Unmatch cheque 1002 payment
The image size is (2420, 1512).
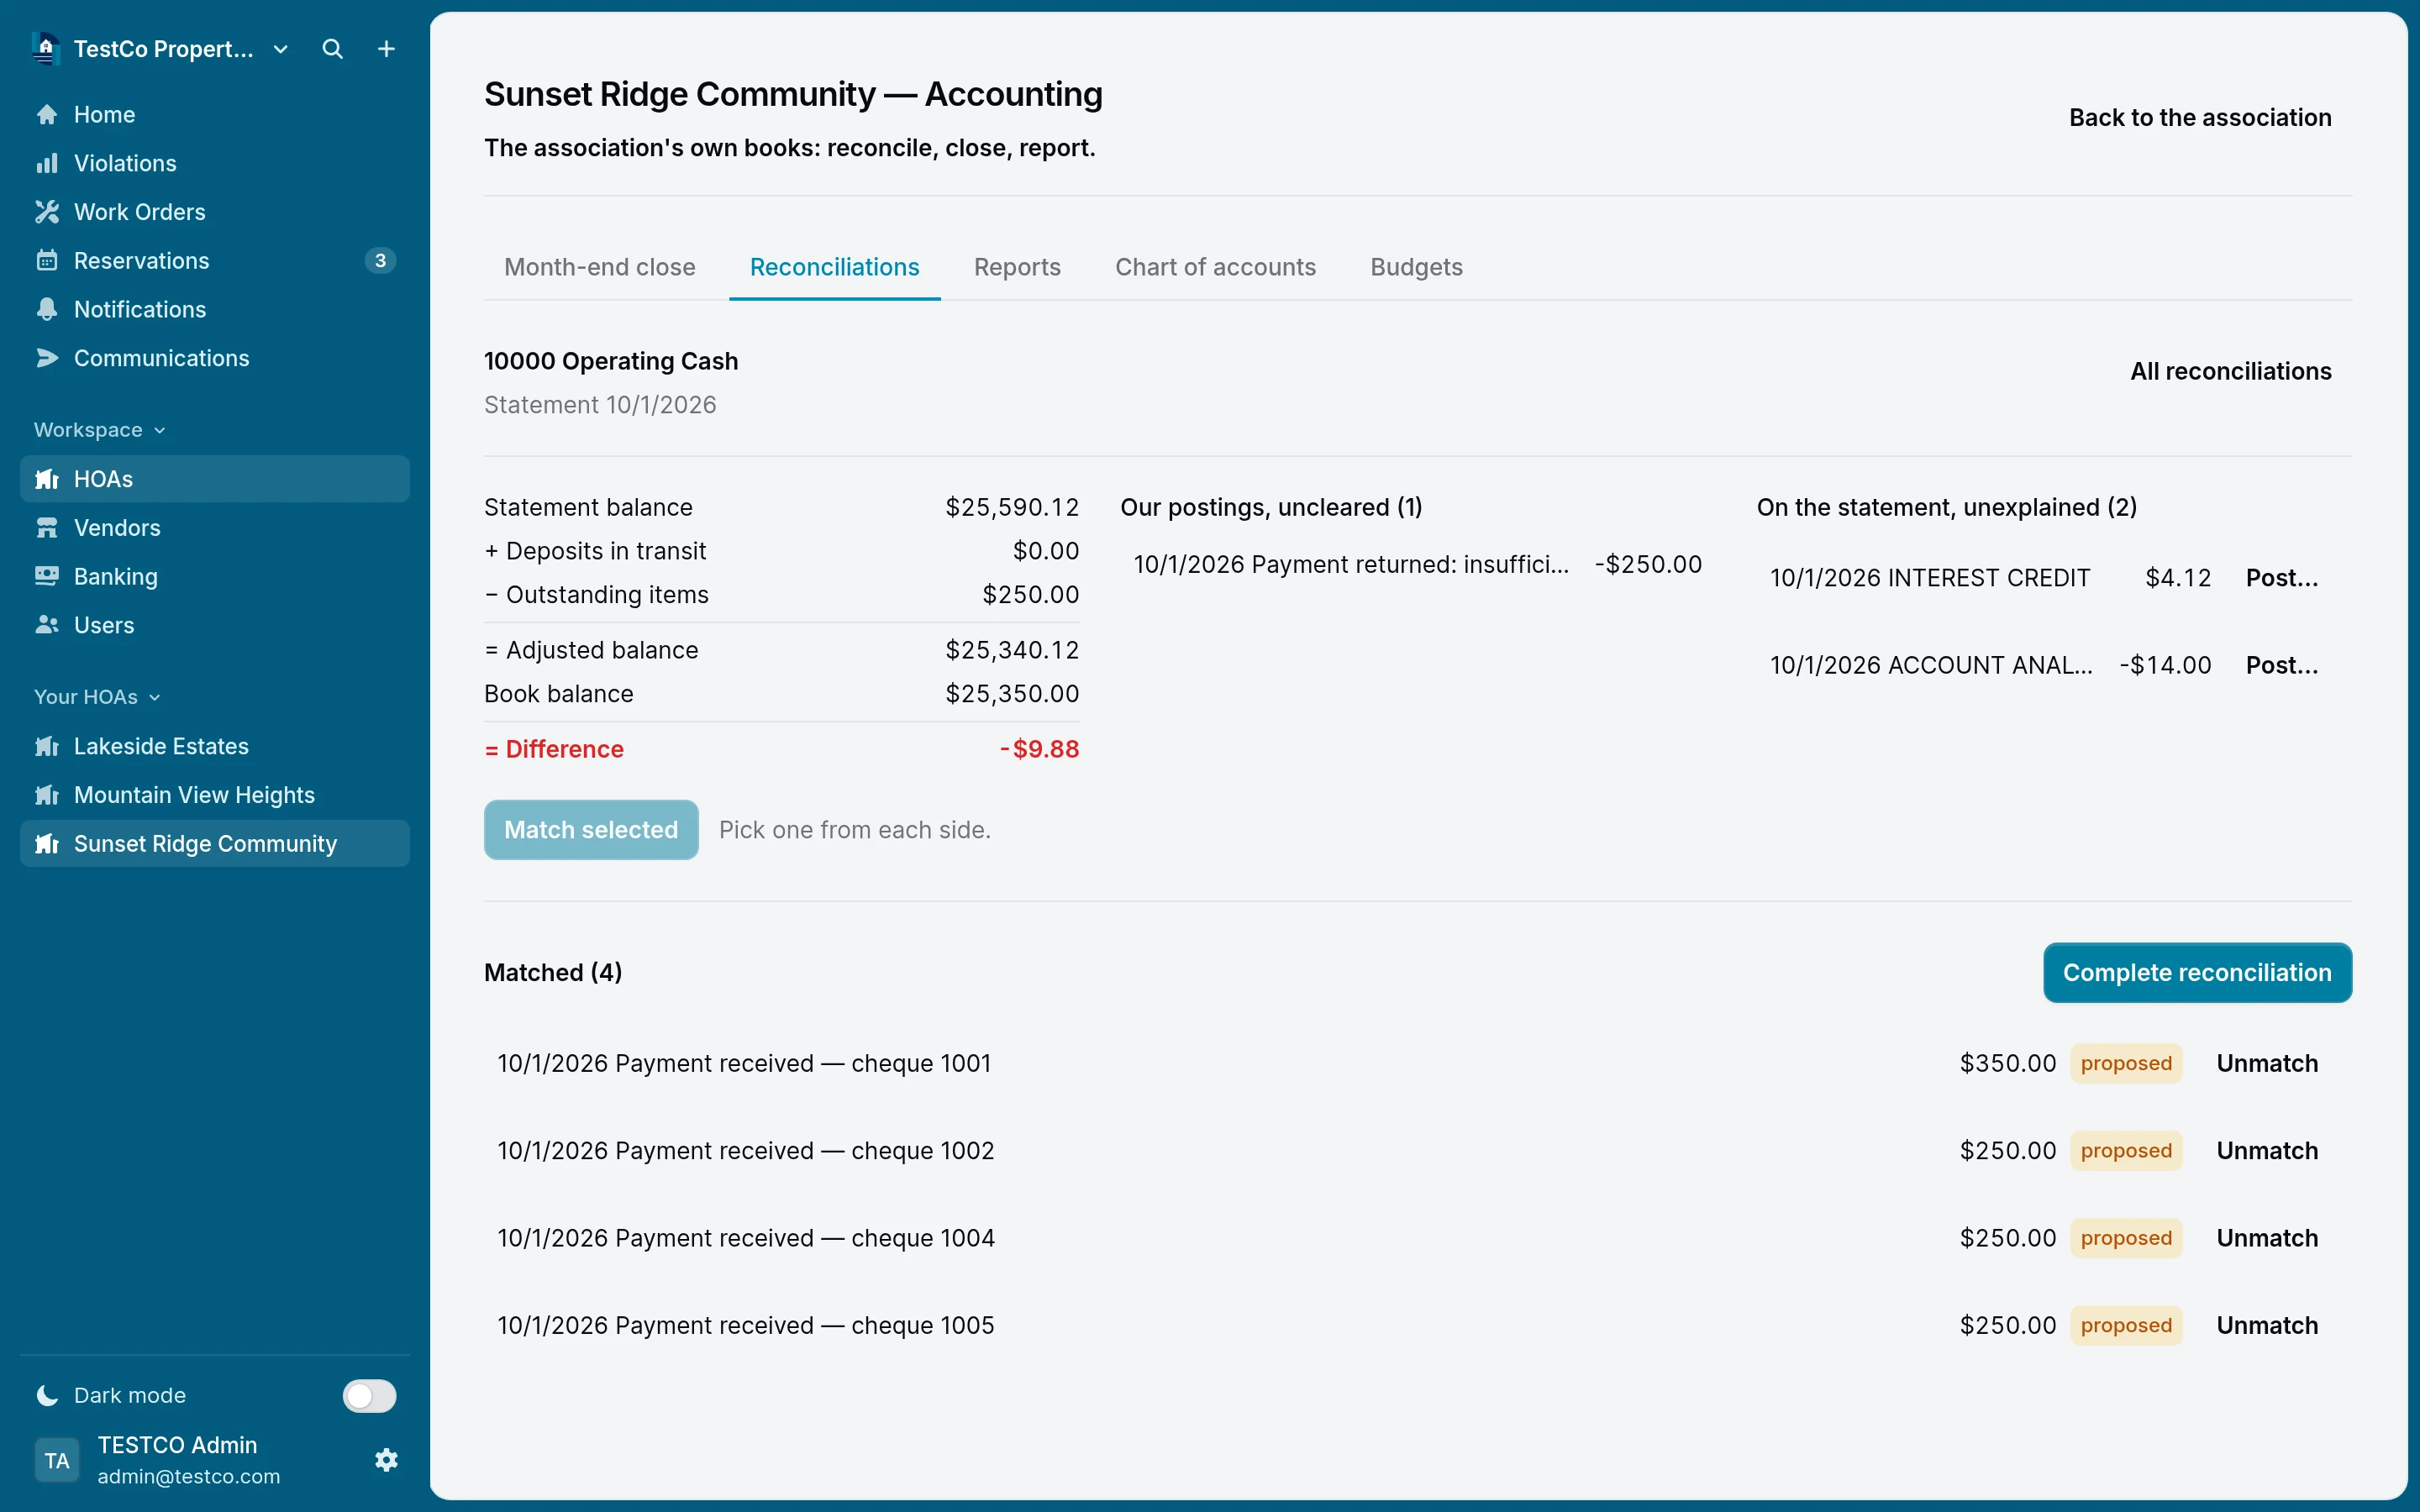coord(2267,1151)
